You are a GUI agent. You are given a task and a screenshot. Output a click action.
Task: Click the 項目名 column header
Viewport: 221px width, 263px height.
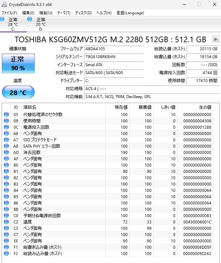tap(63, 107)
